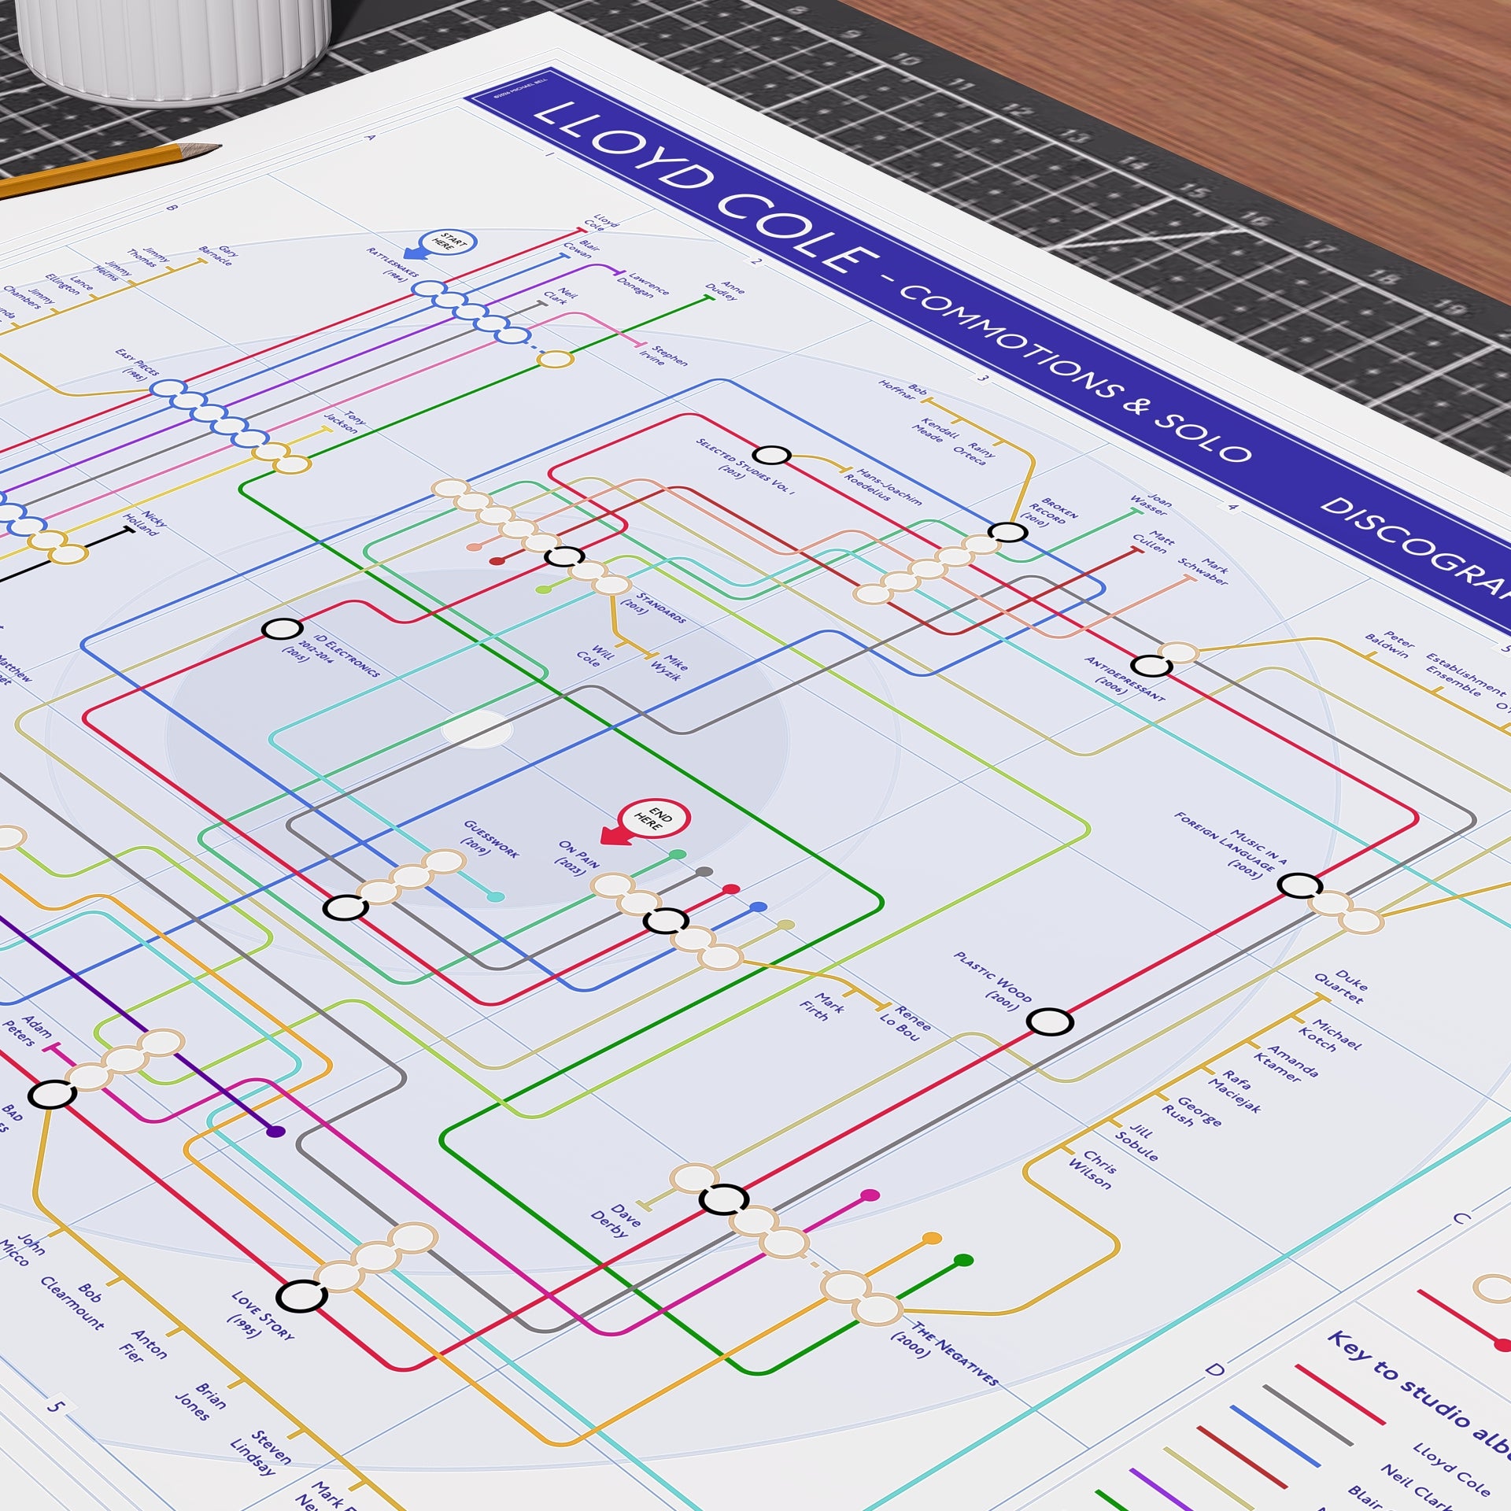Select the 'Bob Hoffnar' label

[903, 390]
